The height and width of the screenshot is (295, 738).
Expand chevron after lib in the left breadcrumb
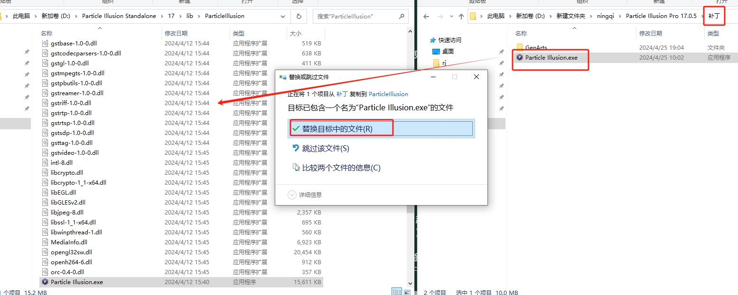[199, 16]
